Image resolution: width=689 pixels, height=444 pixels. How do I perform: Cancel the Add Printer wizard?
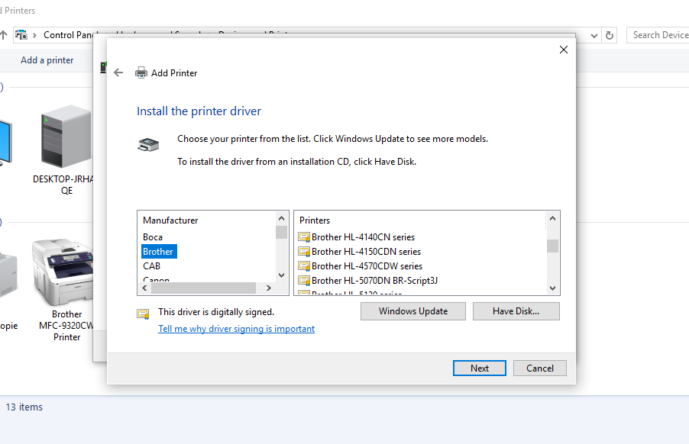539,368
